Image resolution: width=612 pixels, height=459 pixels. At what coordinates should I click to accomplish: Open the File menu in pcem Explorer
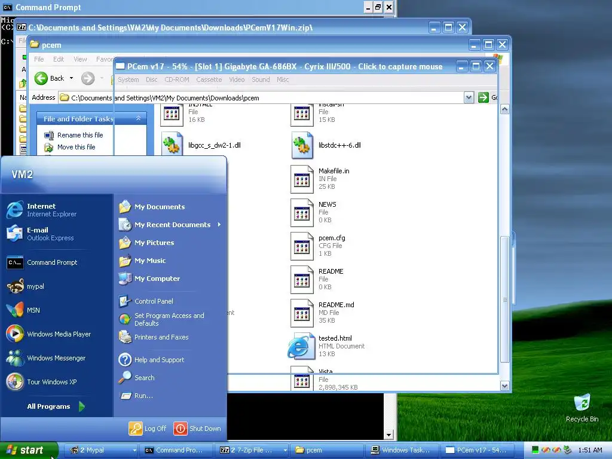39,59
